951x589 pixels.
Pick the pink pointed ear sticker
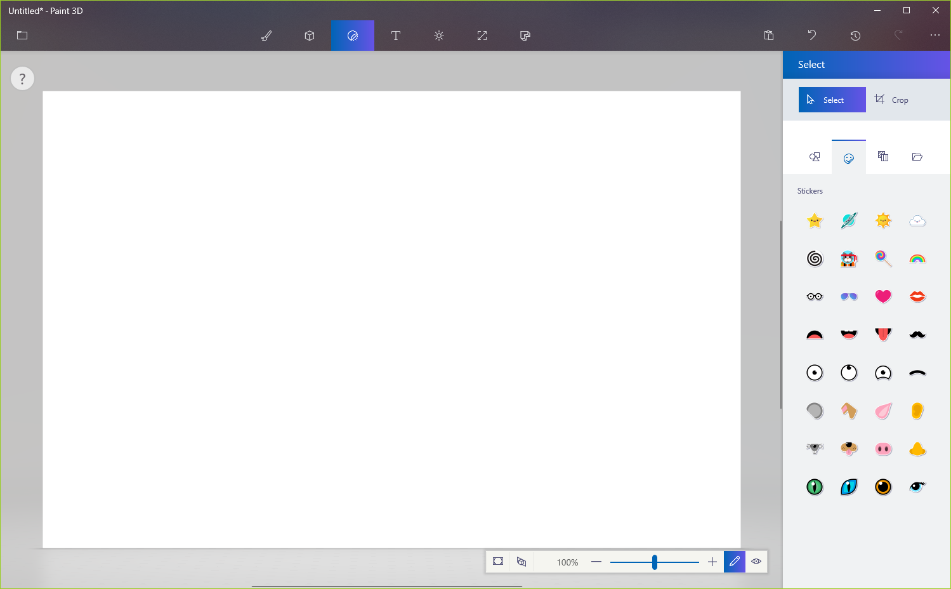(x=883, y=411)
